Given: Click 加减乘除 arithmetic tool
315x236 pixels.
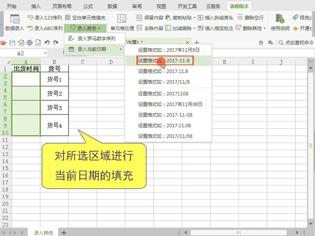Looking at the screenshot, I should 179,29.
